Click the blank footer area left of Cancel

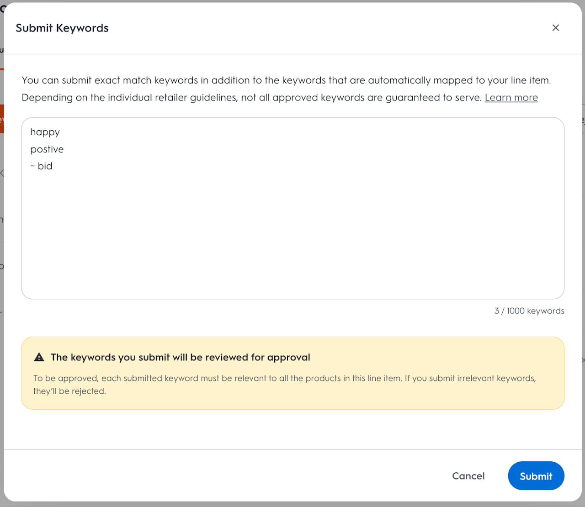coord(229,476)
